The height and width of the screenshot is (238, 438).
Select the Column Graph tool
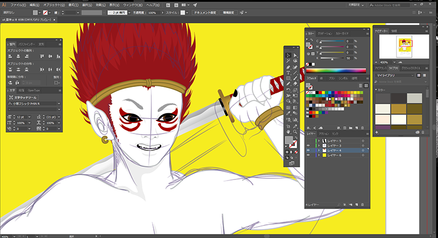pos(295,120)
